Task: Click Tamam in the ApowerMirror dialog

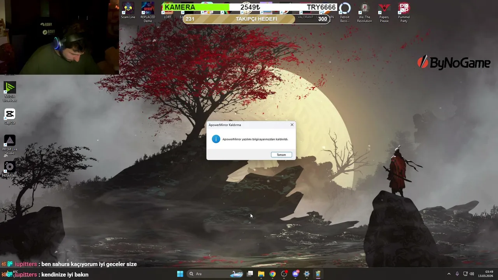Action: (281, 155)
